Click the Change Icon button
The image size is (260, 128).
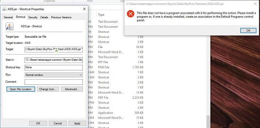pos(48,89)
